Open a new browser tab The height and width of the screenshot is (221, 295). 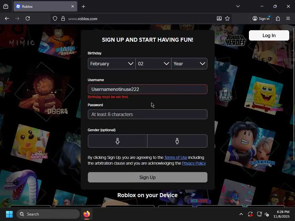coord(83,7)
